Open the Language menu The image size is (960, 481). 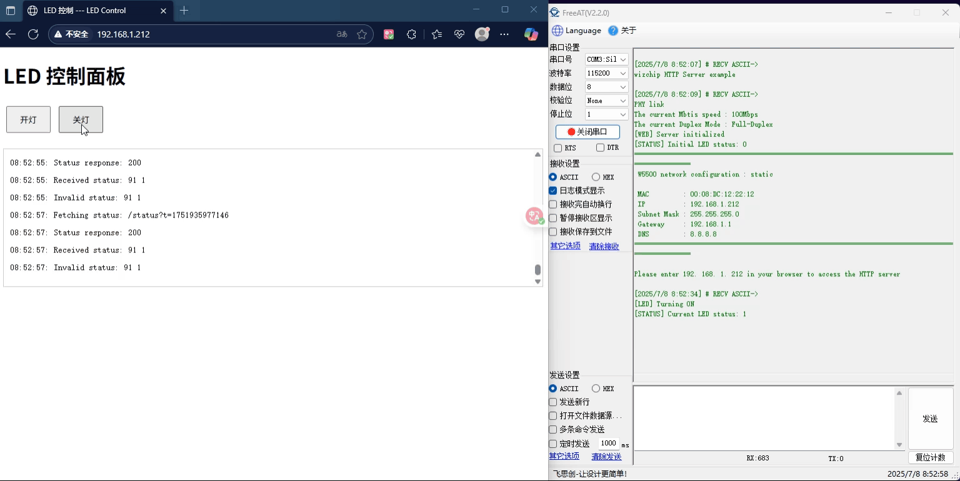(576, 31)
